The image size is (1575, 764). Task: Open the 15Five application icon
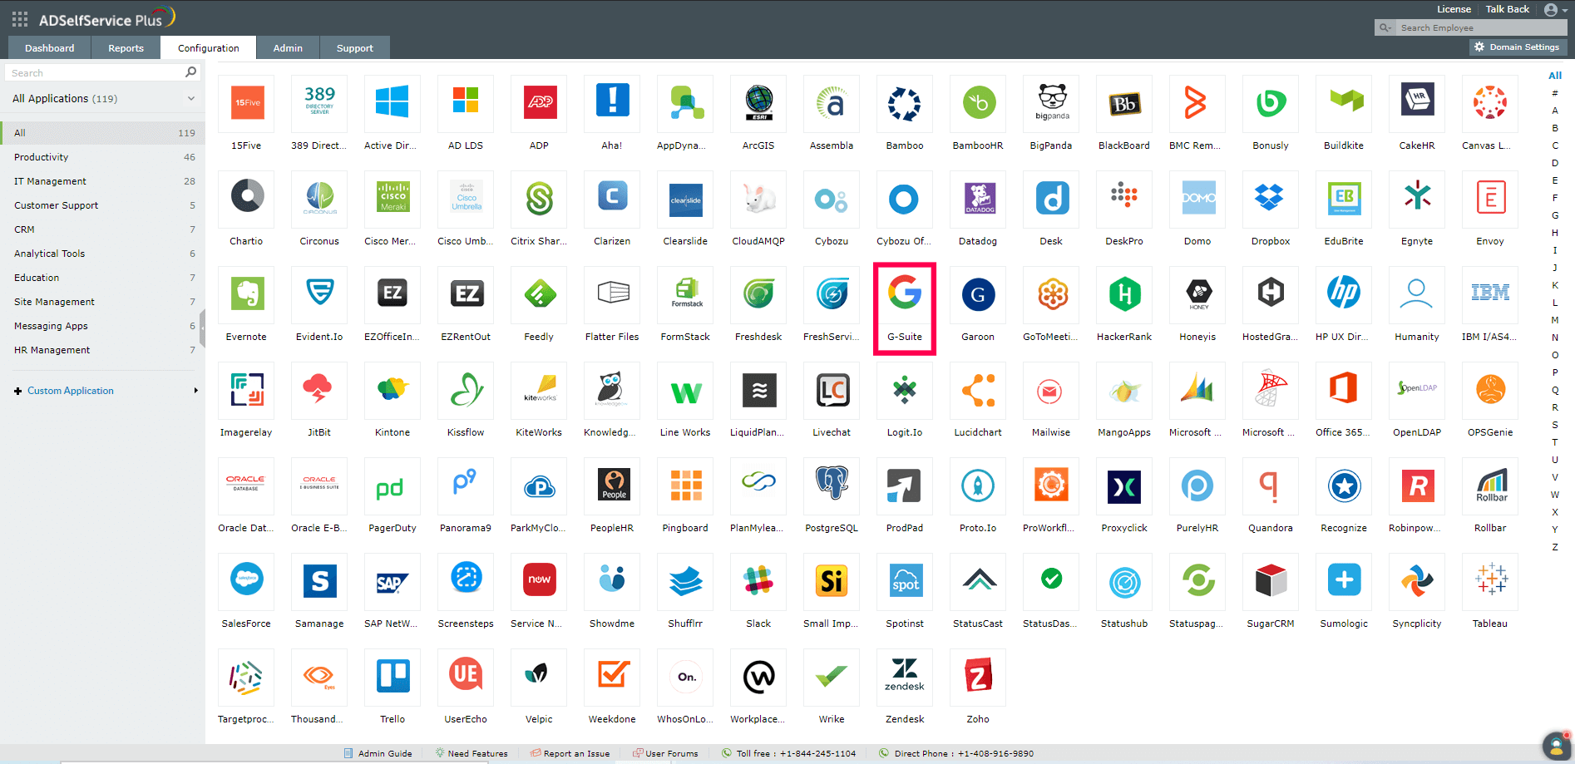247,103
